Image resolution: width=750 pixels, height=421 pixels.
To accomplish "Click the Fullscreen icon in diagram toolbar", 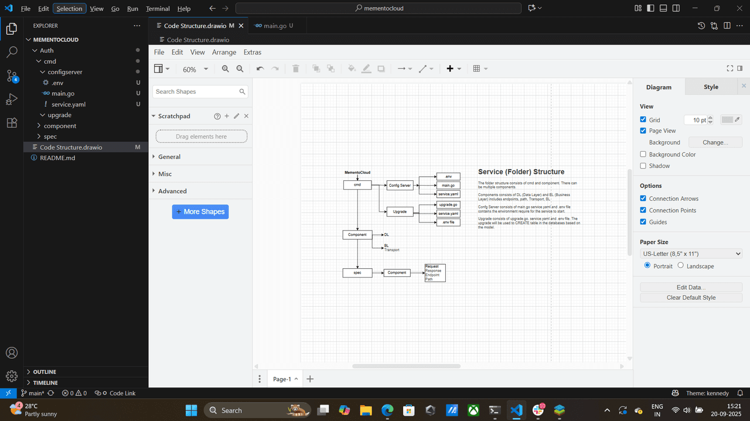I will (730, 69).
